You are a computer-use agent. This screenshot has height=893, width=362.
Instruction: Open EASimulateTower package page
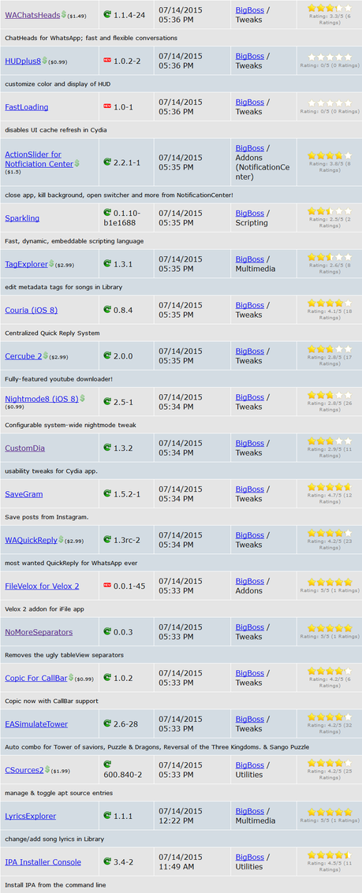(36, 724)
